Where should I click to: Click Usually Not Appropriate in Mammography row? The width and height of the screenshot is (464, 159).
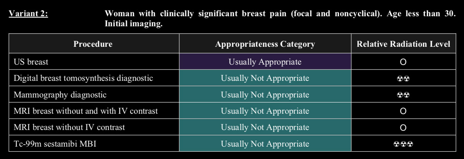coord(265,94)
